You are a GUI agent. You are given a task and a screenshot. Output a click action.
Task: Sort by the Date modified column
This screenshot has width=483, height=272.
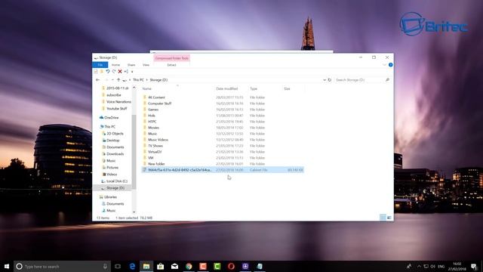pos(226,88)
